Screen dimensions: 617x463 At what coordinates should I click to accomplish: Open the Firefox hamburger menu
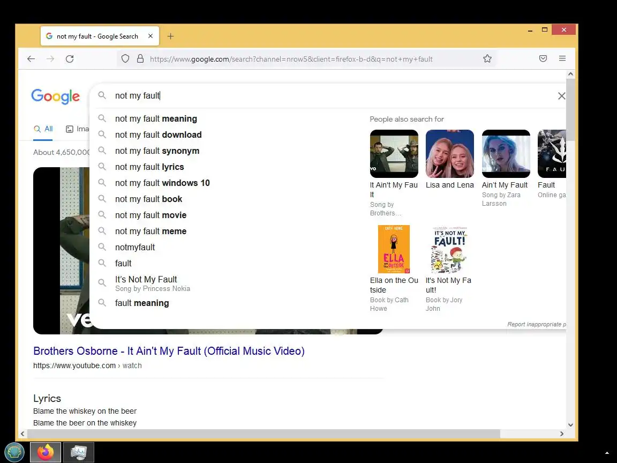562,58
